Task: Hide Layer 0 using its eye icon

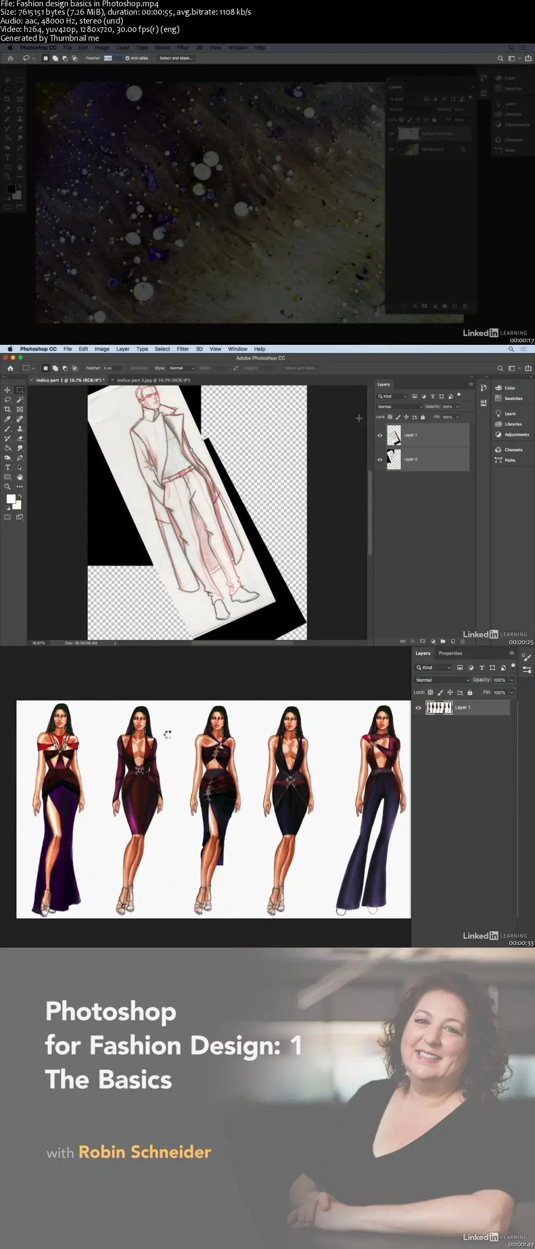Action: click(x=380, y=459)
